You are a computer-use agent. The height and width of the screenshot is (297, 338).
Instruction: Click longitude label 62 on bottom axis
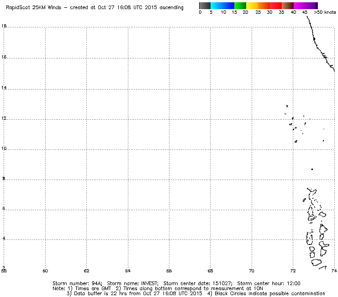[x=87, y=270]
